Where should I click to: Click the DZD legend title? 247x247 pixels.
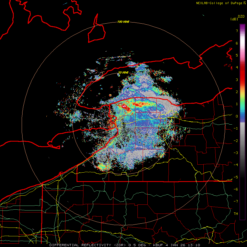tap(241, 16)
